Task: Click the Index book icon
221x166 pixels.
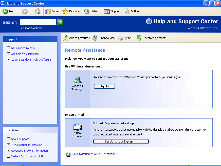Action: [x=48, y=11]
